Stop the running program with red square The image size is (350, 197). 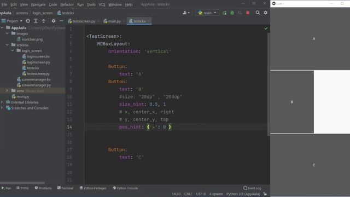(x=248, y=13)
